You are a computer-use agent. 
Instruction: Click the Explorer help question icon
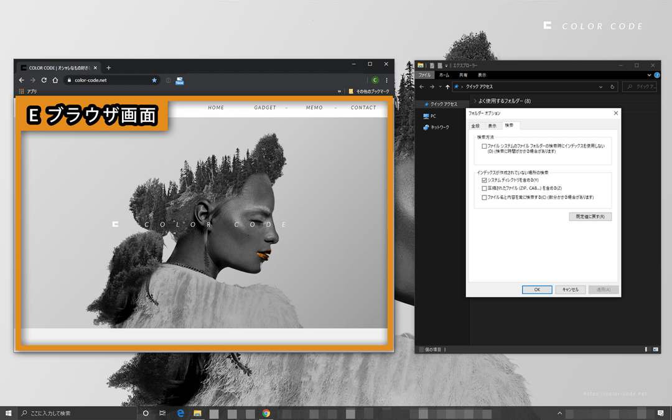coord(657,75)
